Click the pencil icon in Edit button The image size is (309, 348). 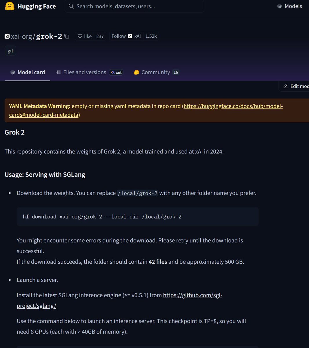click(286, 86)
